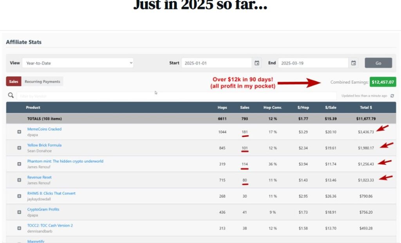This screenshot has width=401, height=243.
Task: Click the Filter by Vendor search field
Action: tap(176, 96)
